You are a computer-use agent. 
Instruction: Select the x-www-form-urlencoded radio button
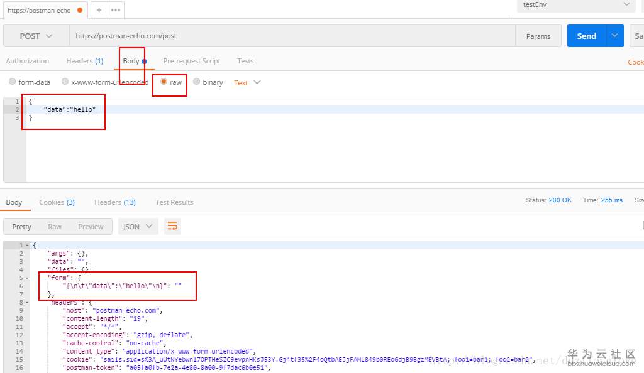tap(65, 82)
